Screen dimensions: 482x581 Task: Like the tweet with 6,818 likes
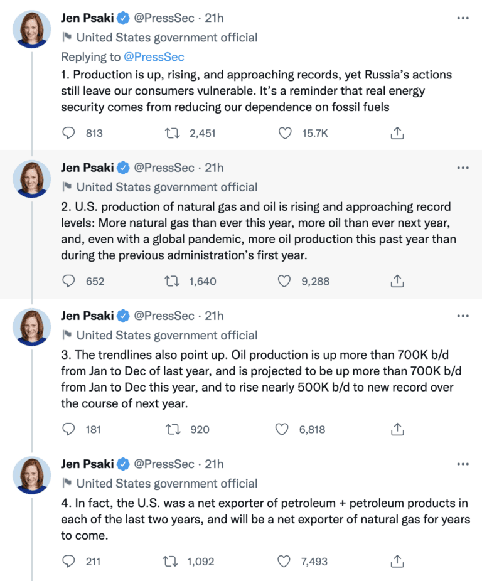[284, 430]
